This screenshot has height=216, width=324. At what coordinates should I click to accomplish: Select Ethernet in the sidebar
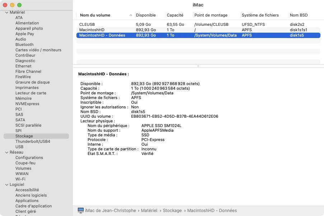(x=23, y=66)
